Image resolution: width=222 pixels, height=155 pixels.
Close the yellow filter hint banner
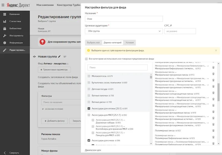[x=216, y=50]
